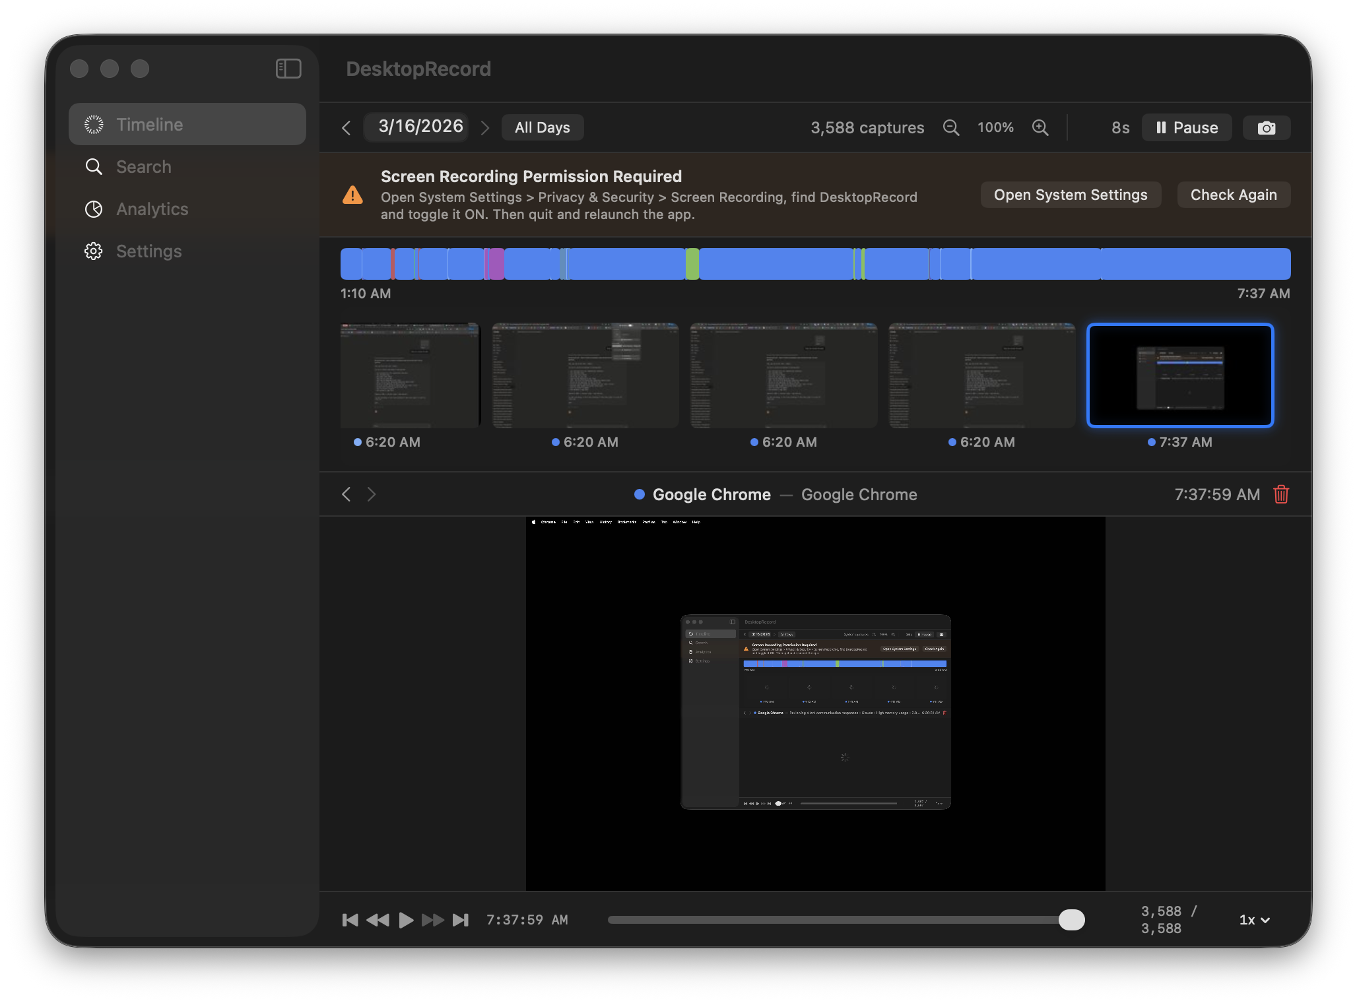Go to previous capture using detail chevron
The image size is (1357, 1003).
[x=347, y=494]
